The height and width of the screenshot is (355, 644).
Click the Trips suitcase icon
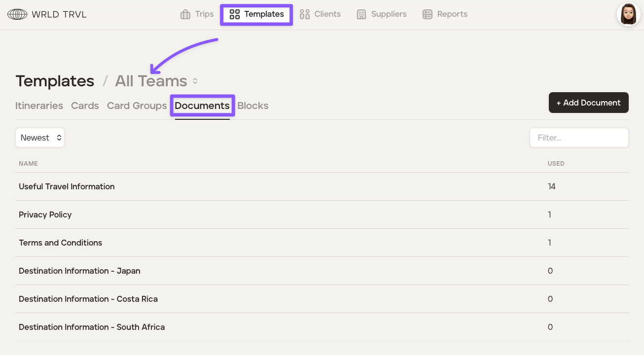click(x=185, y=14)
